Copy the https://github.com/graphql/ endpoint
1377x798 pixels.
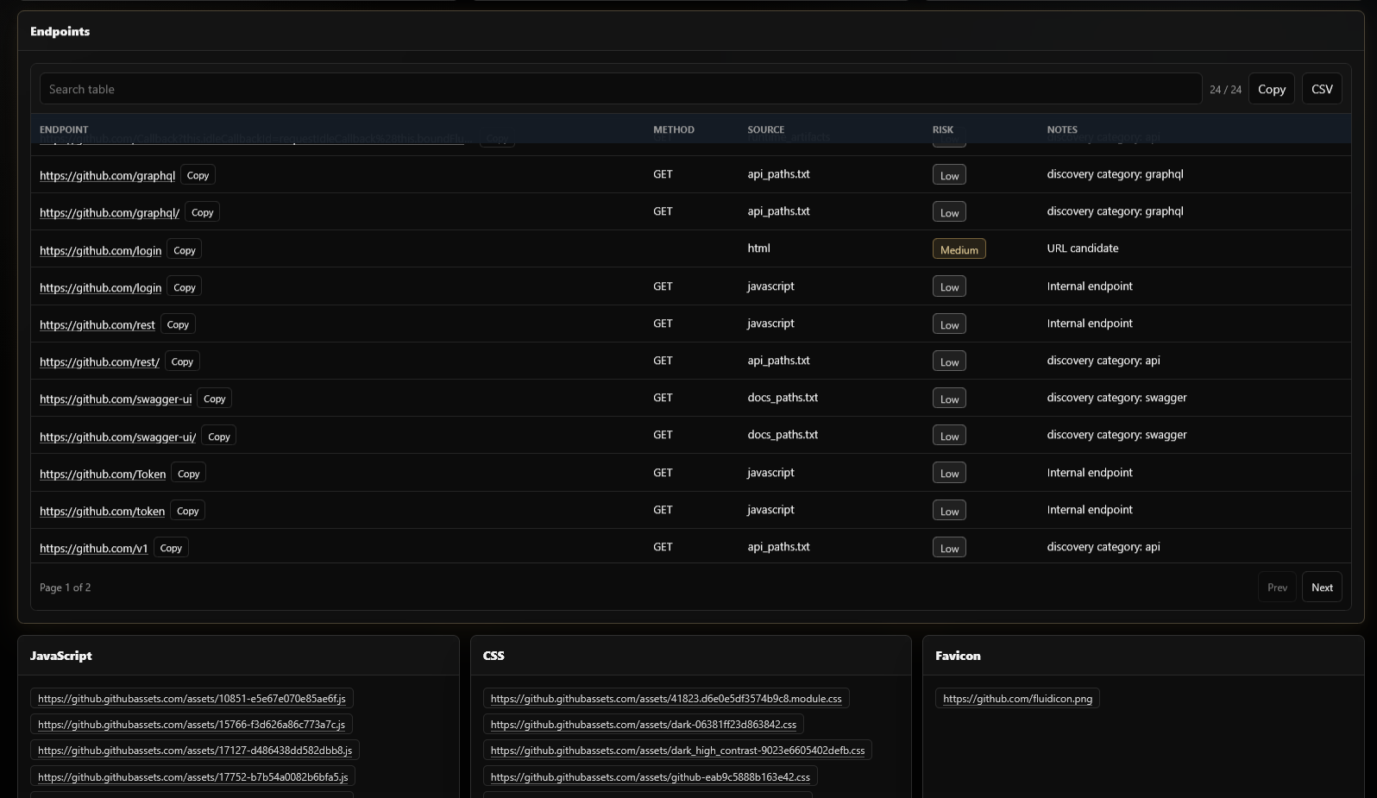click(x=202, y=212)
